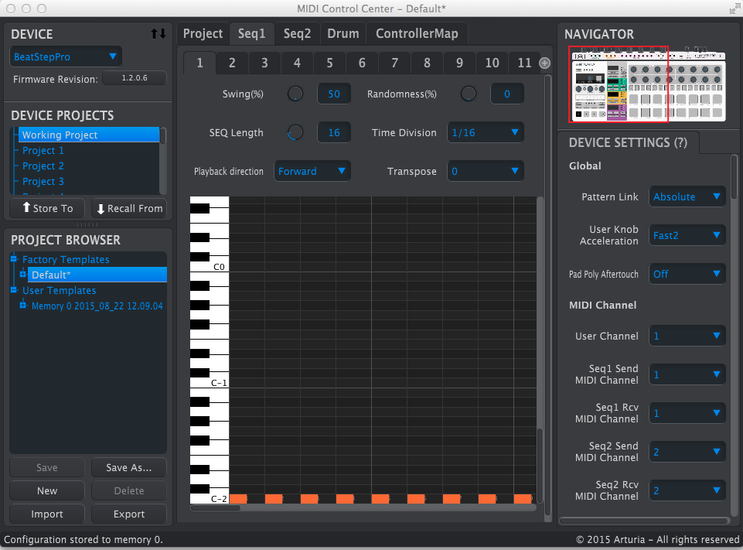Click the Save As... button

tap(129, 467)
